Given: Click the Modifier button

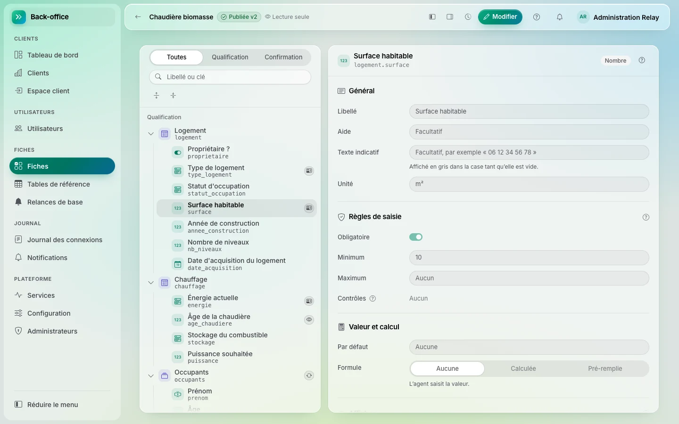Looking at the screenshot, I should [500, 17].
